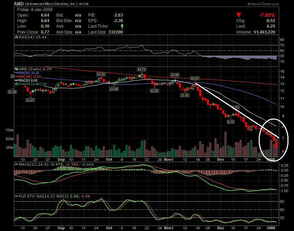The width and height of the screenshot is (294, 231).
Task: Click the 13.92 price label on chart
Action: (101, 74)
